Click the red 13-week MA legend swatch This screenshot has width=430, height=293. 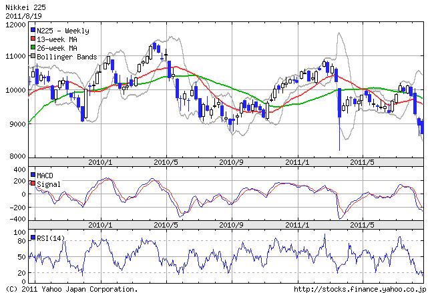33,39
